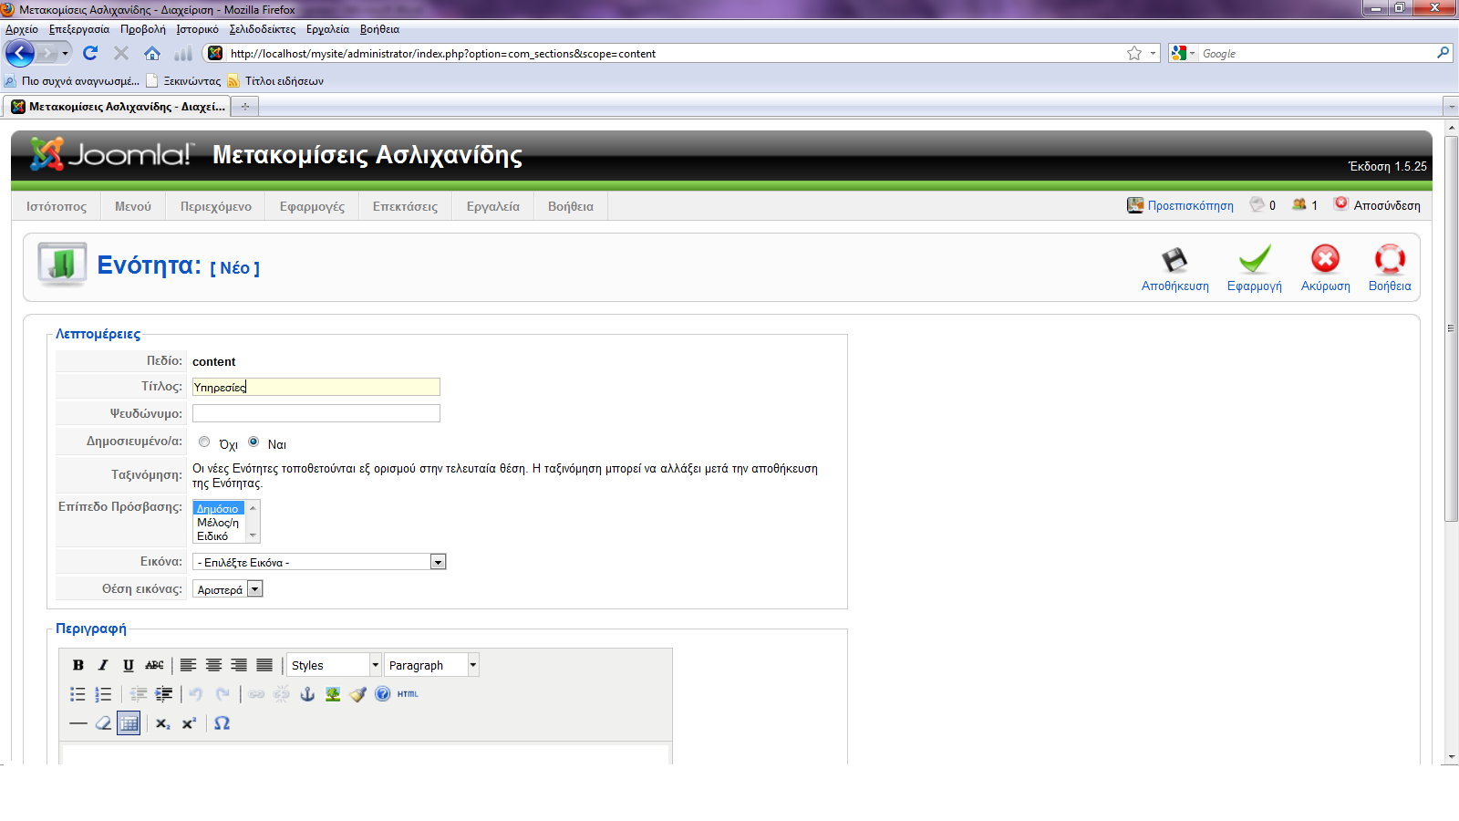
Task: Apply subscript formatting
Action: (163, 723)
